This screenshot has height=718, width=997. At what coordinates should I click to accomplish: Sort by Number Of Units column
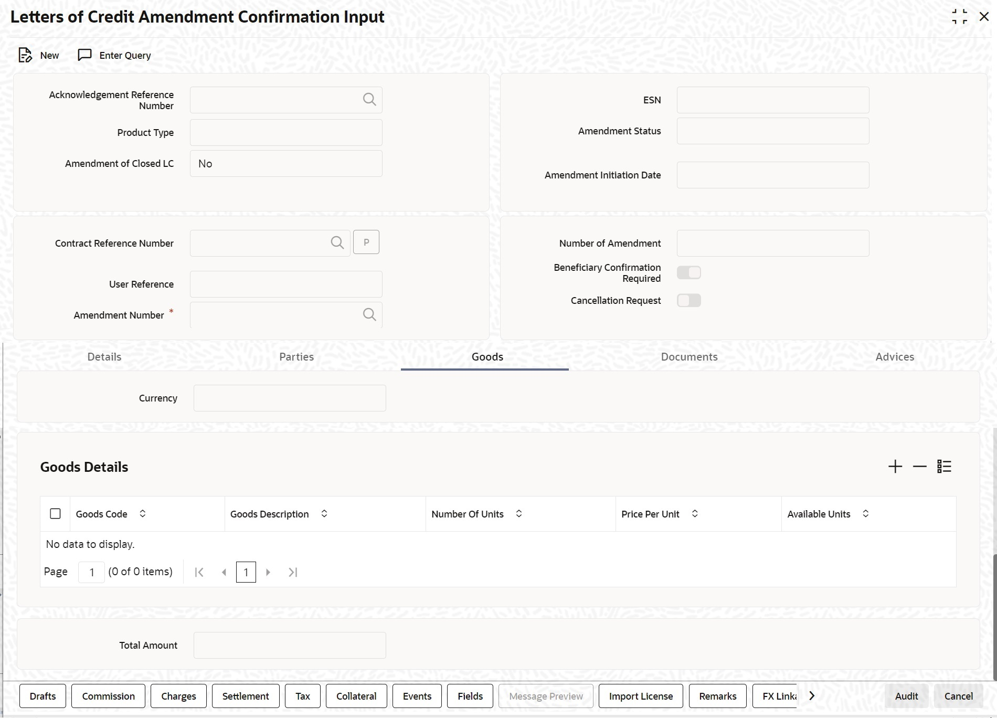click(x=519, y=514)
